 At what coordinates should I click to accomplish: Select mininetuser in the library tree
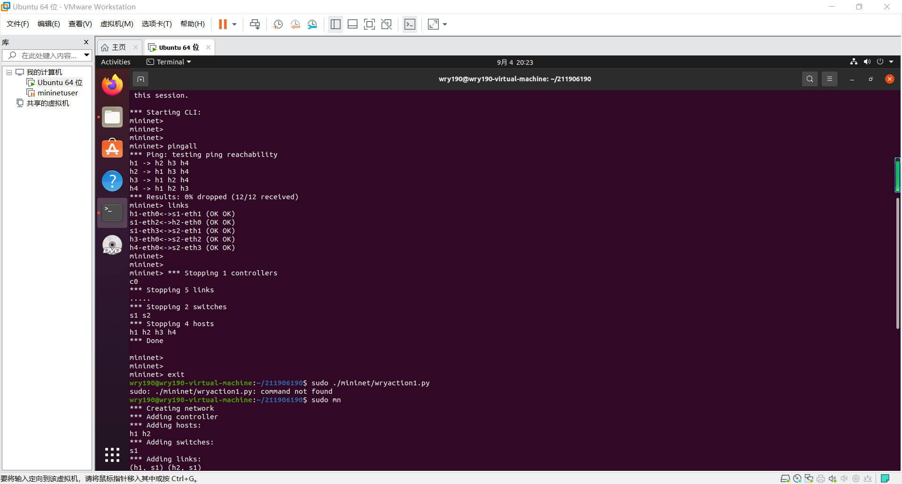(x=57, y=93)
